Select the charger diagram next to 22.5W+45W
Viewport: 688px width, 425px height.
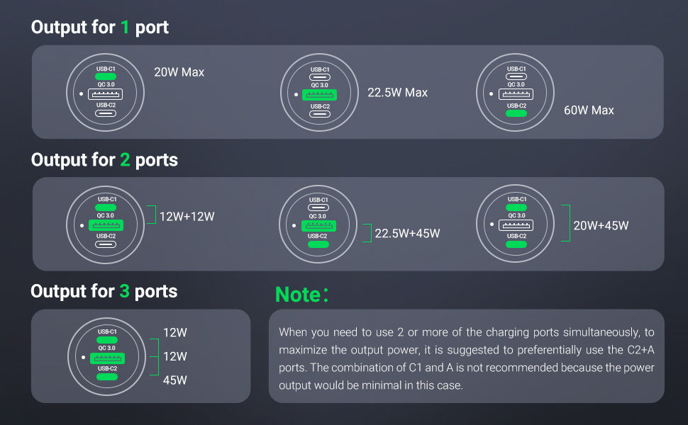[319, 225]
